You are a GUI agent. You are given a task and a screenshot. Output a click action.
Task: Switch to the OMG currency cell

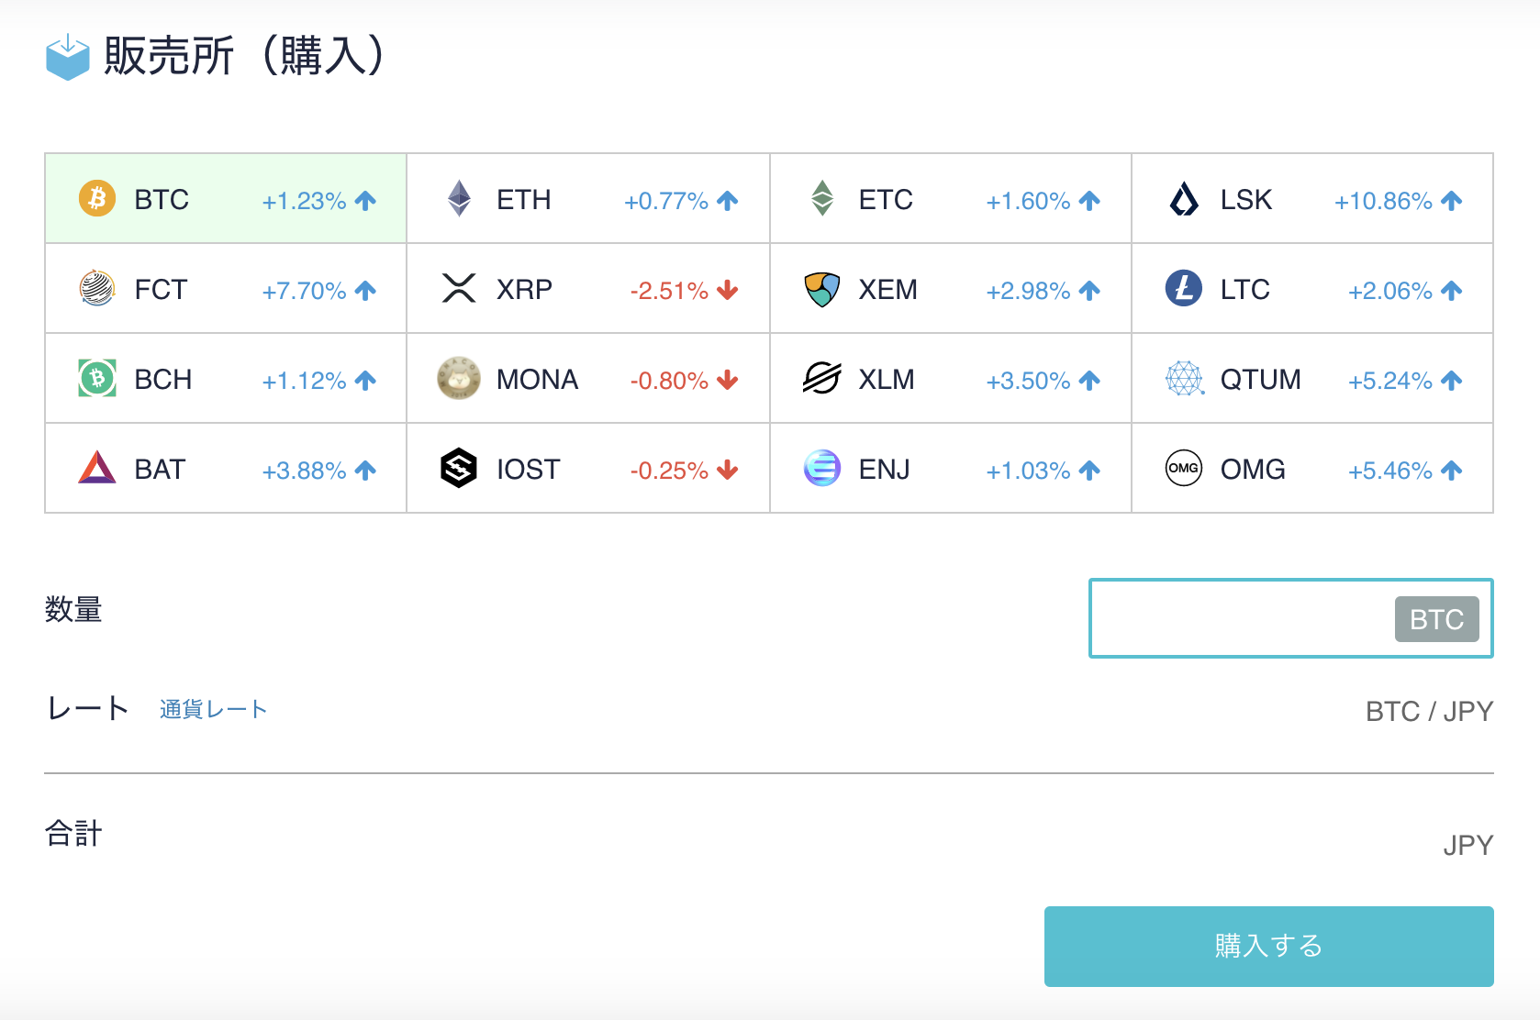[1311, 468]
